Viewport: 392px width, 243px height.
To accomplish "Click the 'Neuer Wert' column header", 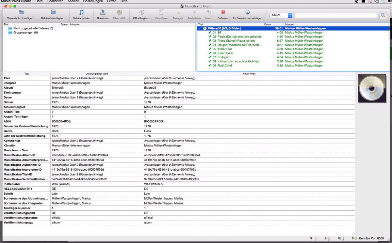I will point(249,74).
